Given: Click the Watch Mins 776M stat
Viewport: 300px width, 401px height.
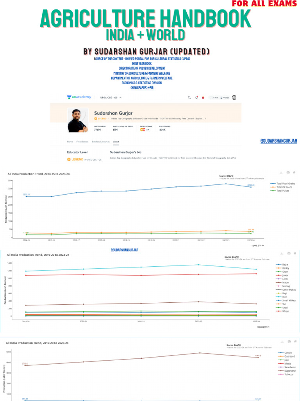Looking at the screenshot, I should tap(100, 128).
